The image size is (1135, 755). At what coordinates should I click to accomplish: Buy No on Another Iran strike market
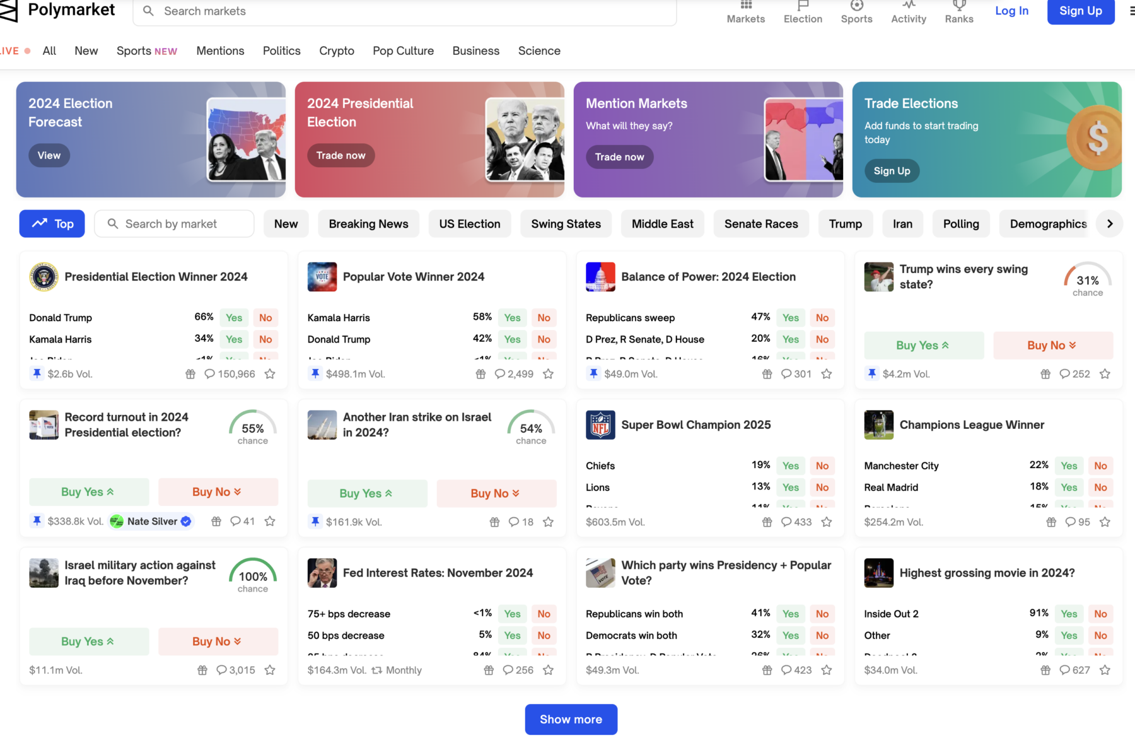point(496,493)
